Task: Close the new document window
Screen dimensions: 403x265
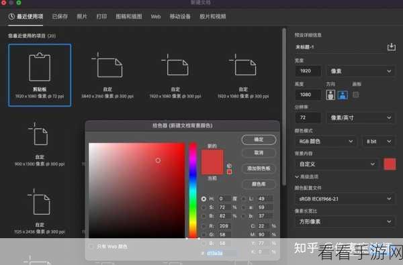Action: point(3,2)
